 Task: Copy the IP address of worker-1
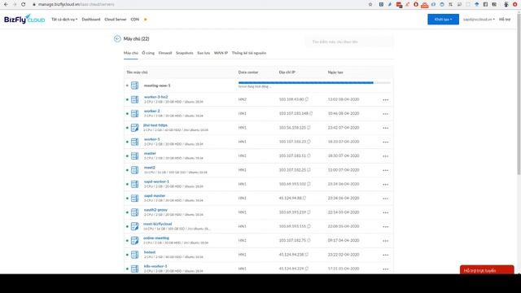tap(309, 142)
